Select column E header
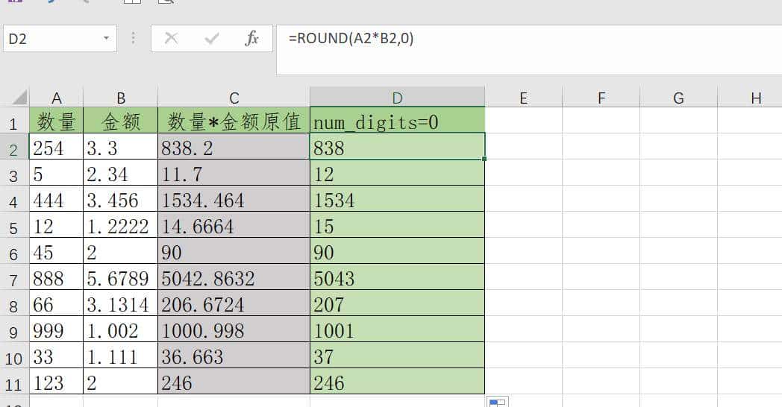 (x=523, y=97)
